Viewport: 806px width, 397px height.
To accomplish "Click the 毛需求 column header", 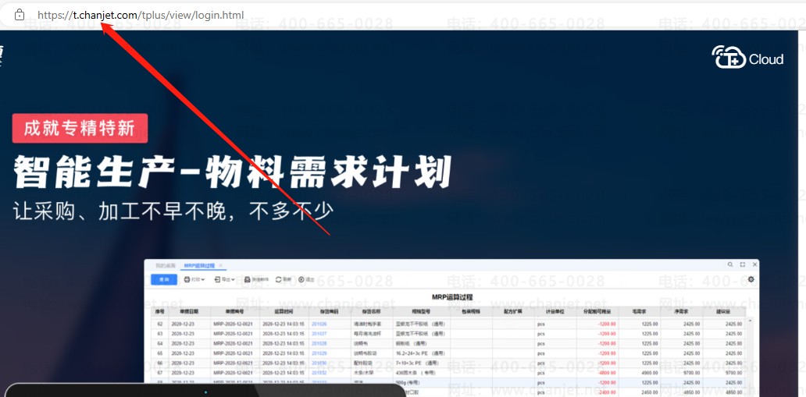I will [640, 312].
